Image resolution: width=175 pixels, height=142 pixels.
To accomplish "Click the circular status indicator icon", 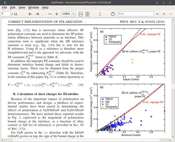I will pyautogui.click(x=113, y=14).
